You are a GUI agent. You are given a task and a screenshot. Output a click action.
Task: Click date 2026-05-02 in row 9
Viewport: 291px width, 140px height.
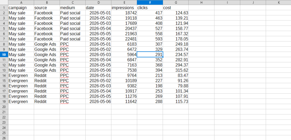coord(98,49)
